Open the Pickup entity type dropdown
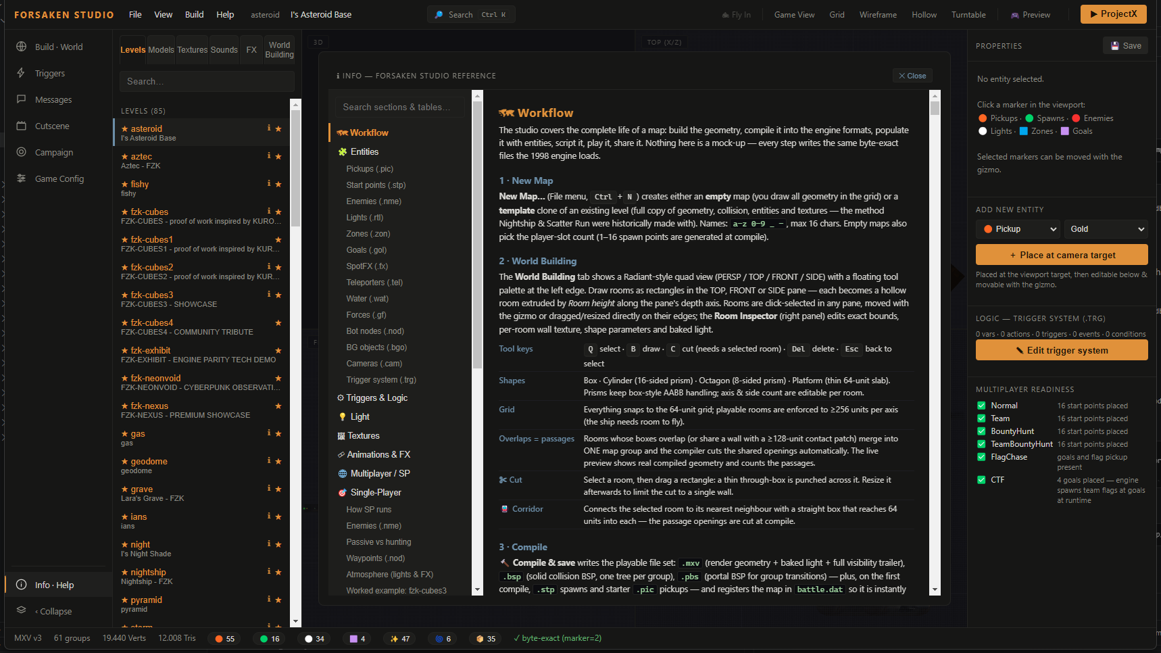The width and height of the screenshot is (1161, 653). point(1018,229)
